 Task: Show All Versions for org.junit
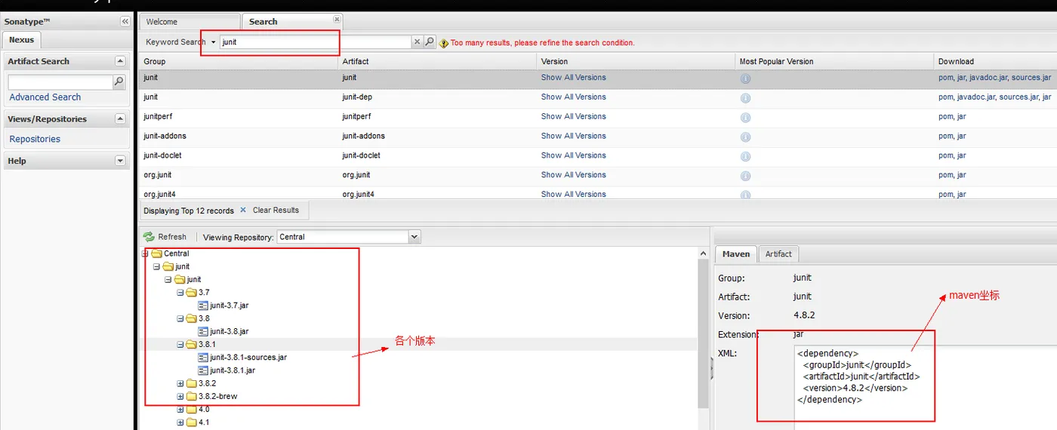tap(573, 175)
